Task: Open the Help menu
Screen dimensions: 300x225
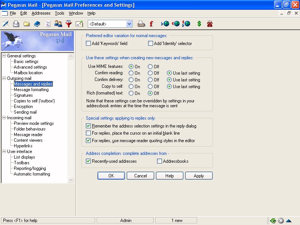Action: (91, 13)
